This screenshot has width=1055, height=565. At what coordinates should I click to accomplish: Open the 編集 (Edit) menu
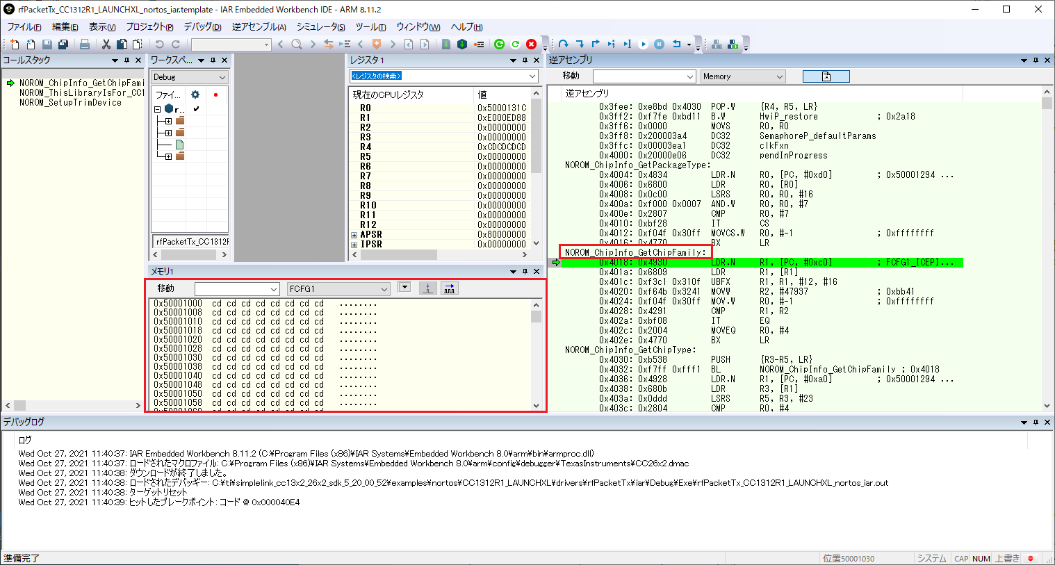coord(65,27)
